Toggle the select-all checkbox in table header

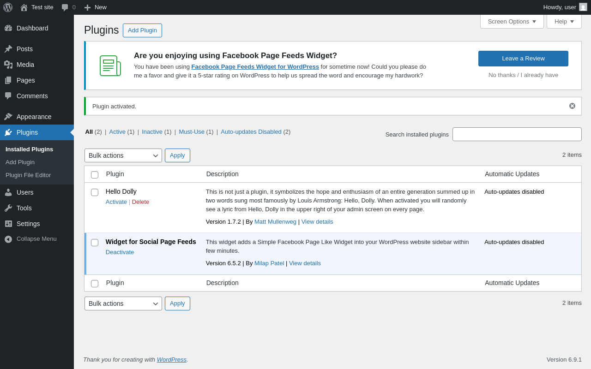tap(95, 175)
